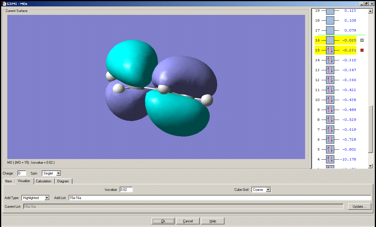Open the Diagram tab
Image resolution: width=376 pixels, height=227 pixels.
pyautogui.click(x=63, y=181)
